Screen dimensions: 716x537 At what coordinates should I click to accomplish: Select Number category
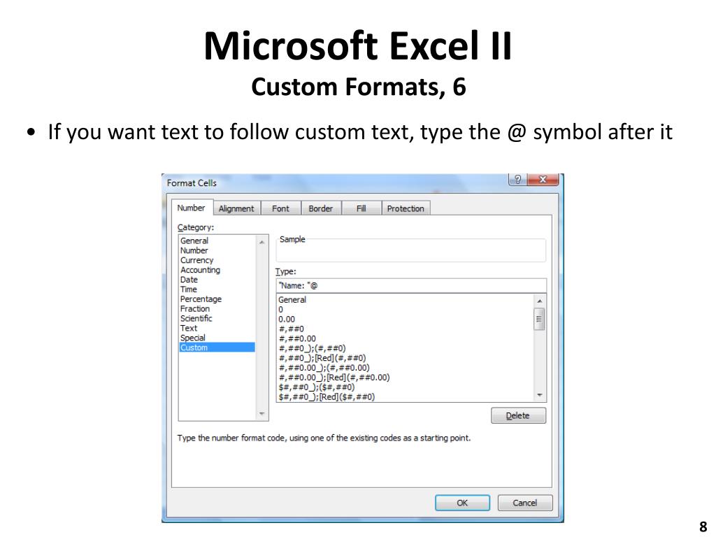(x=194, y=250)
